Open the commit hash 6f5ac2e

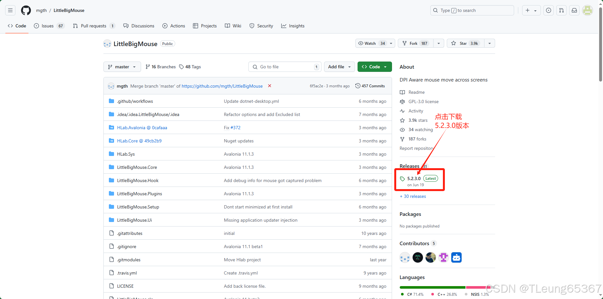pos(316,86)
